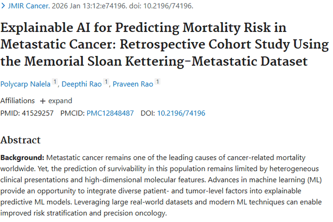Open the PMC12848487 full-text link
This screenshot has height=222, width=333.
[110, 113]
